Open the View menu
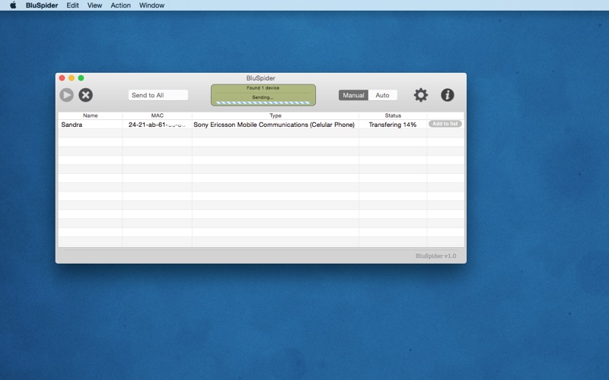 pos(94,5)
